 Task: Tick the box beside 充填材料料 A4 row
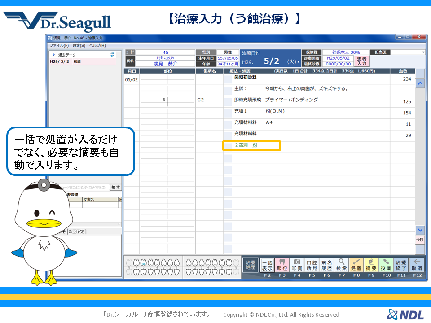pos(228,124)
